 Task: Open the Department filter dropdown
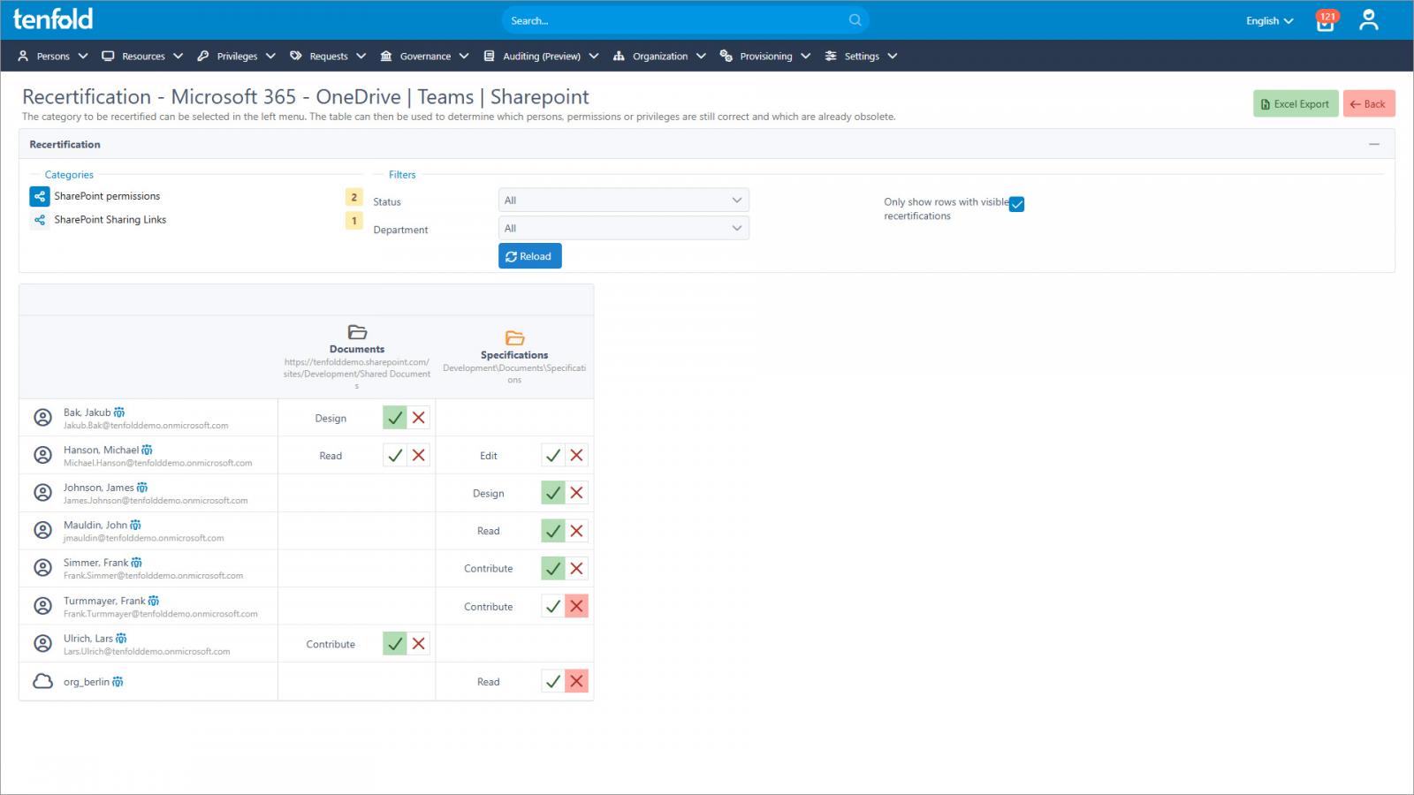(x=624, y=228)
